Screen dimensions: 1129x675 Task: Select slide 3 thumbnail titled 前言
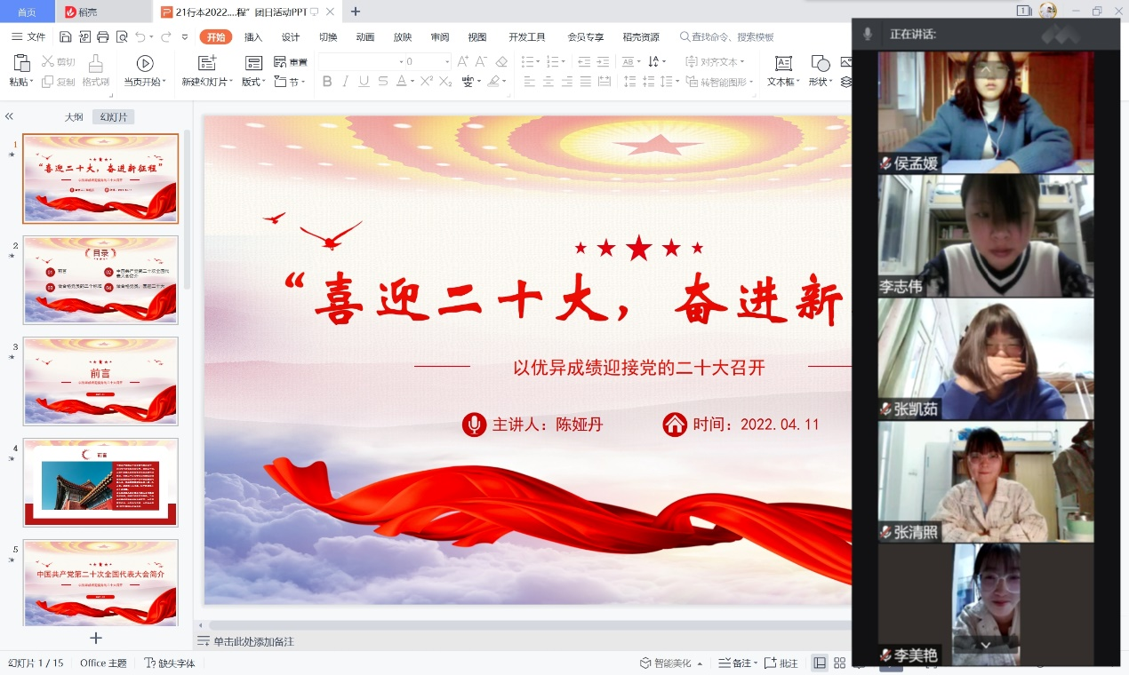pyautogui.click(x=100, y=381)
